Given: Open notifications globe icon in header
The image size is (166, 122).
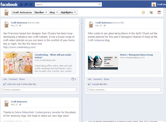Looking at the screenshot, I should [x=31, y=5].
